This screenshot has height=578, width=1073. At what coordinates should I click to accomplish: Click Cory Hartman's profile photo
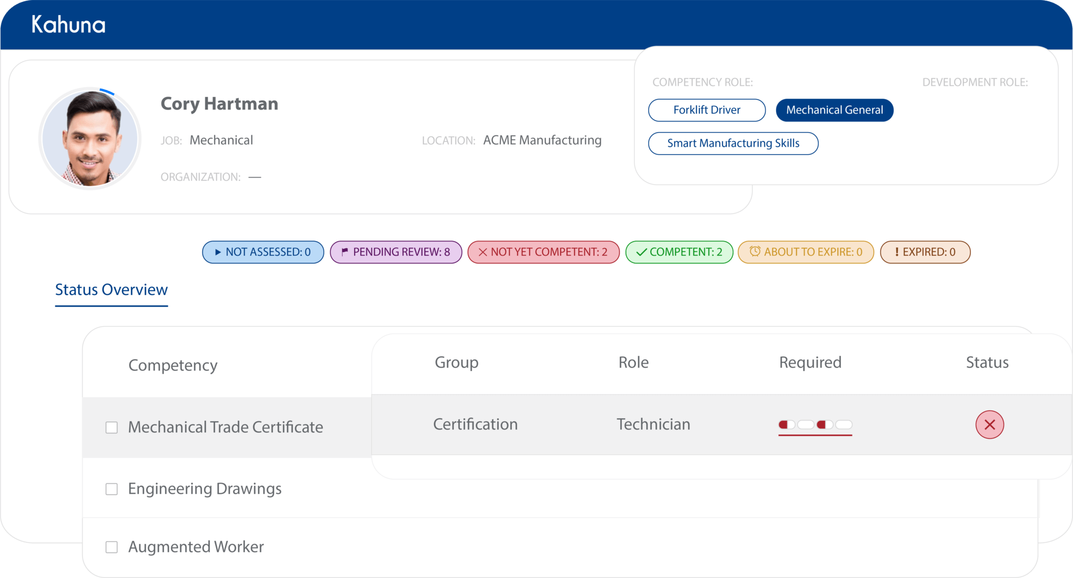[x=90, y=138]
